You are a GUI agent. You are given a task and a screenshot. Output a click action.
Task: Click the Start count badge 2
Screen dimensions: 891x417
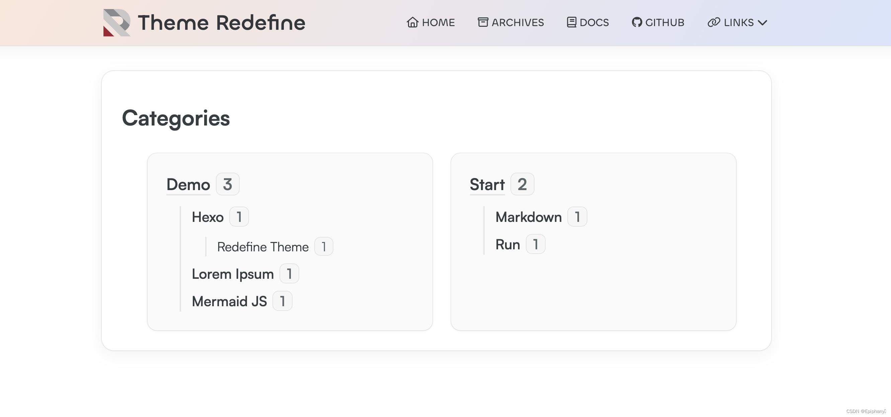coord(522,184)
